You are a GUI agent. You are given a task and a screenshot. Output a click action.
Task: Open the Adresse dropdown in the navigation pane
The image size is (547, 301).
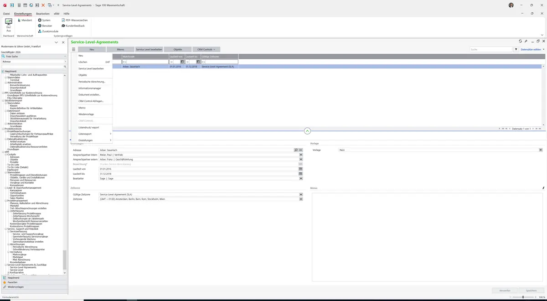tap(65, 61)
